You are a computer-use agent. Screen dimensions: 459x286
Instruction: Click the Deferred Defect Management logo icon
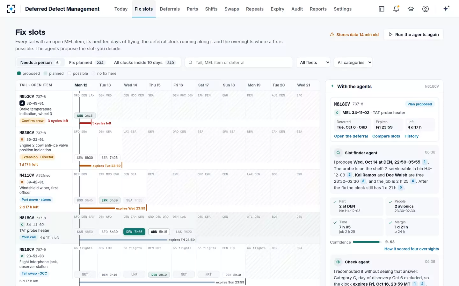[11, 9]
